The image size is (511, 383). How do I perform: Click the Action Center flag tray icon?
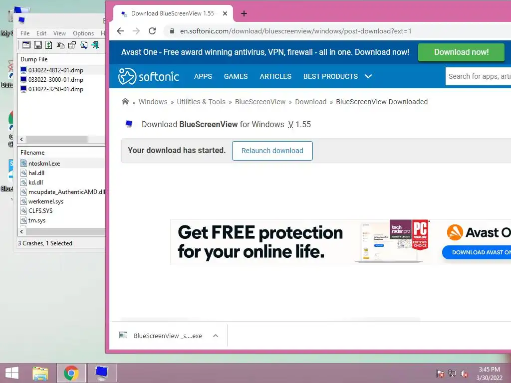click(x=440, y=373)
